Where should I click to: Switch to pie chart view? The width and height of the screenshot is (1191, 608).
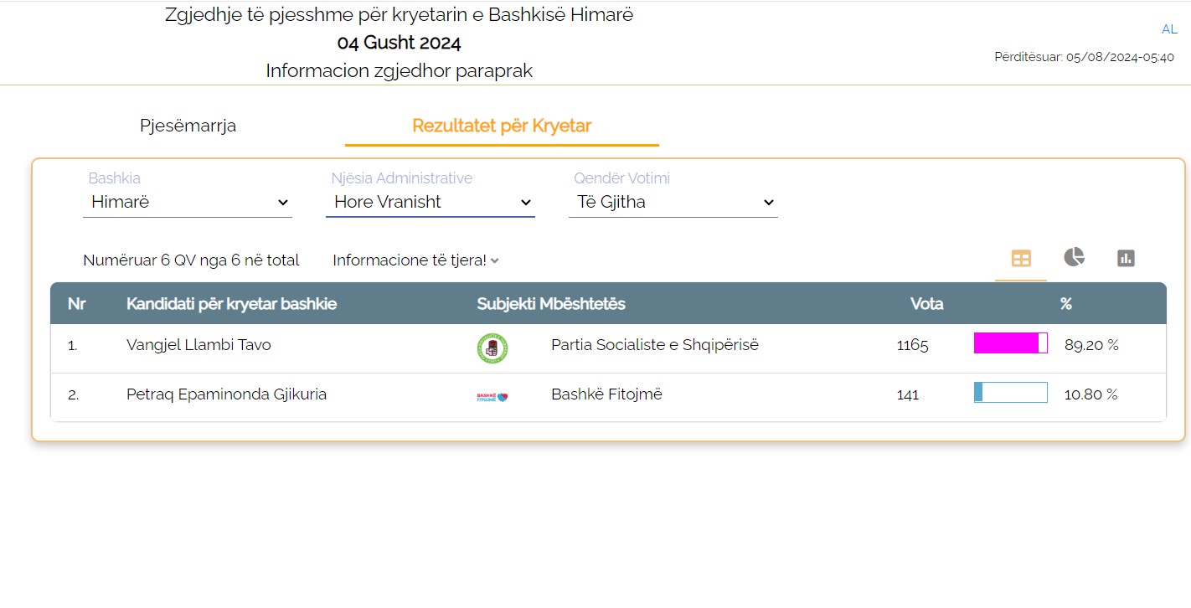(1074, 258)
